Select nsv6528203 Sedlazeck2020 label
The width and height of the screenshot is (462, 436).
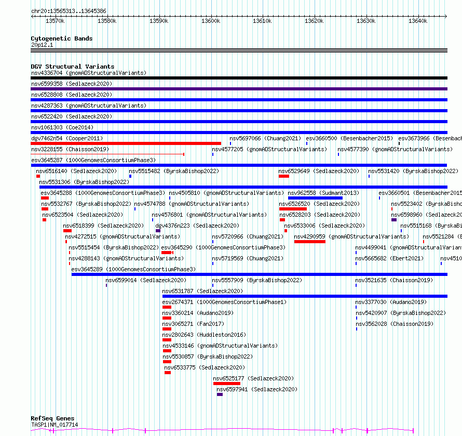[320, 215]
